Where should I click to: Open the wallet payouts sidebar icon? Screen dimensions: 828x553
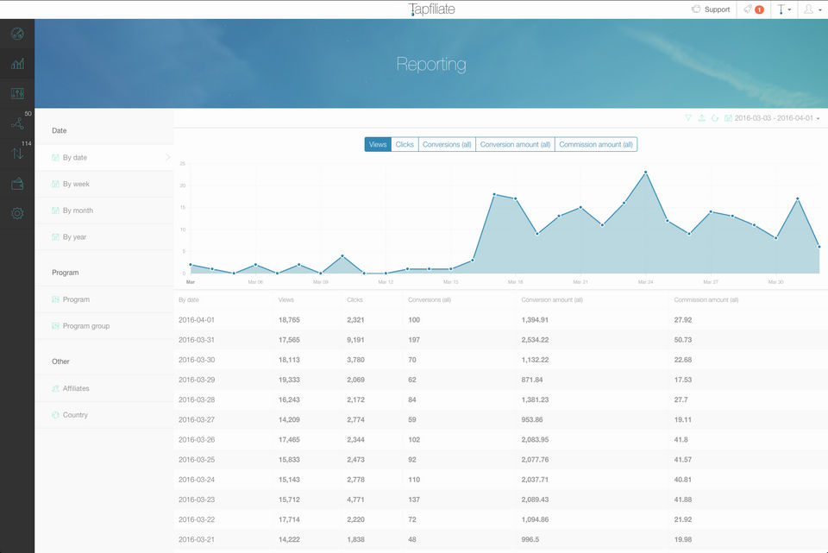[17, 184]
